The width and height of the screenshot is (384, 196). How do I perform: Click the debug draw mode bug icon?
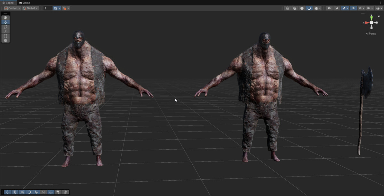click(x=316, y=8)
